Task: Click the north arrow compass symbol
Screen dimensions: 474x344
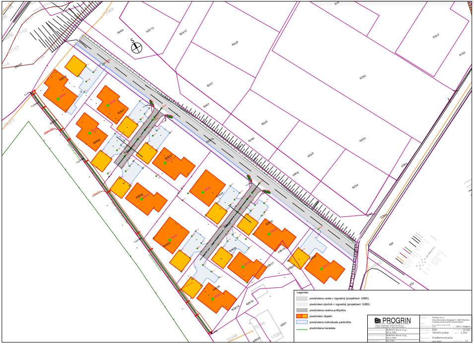Action: 136,47
